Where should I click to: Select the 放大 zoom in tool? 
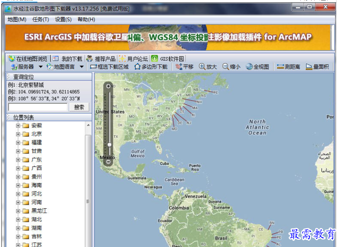(208, 67)
